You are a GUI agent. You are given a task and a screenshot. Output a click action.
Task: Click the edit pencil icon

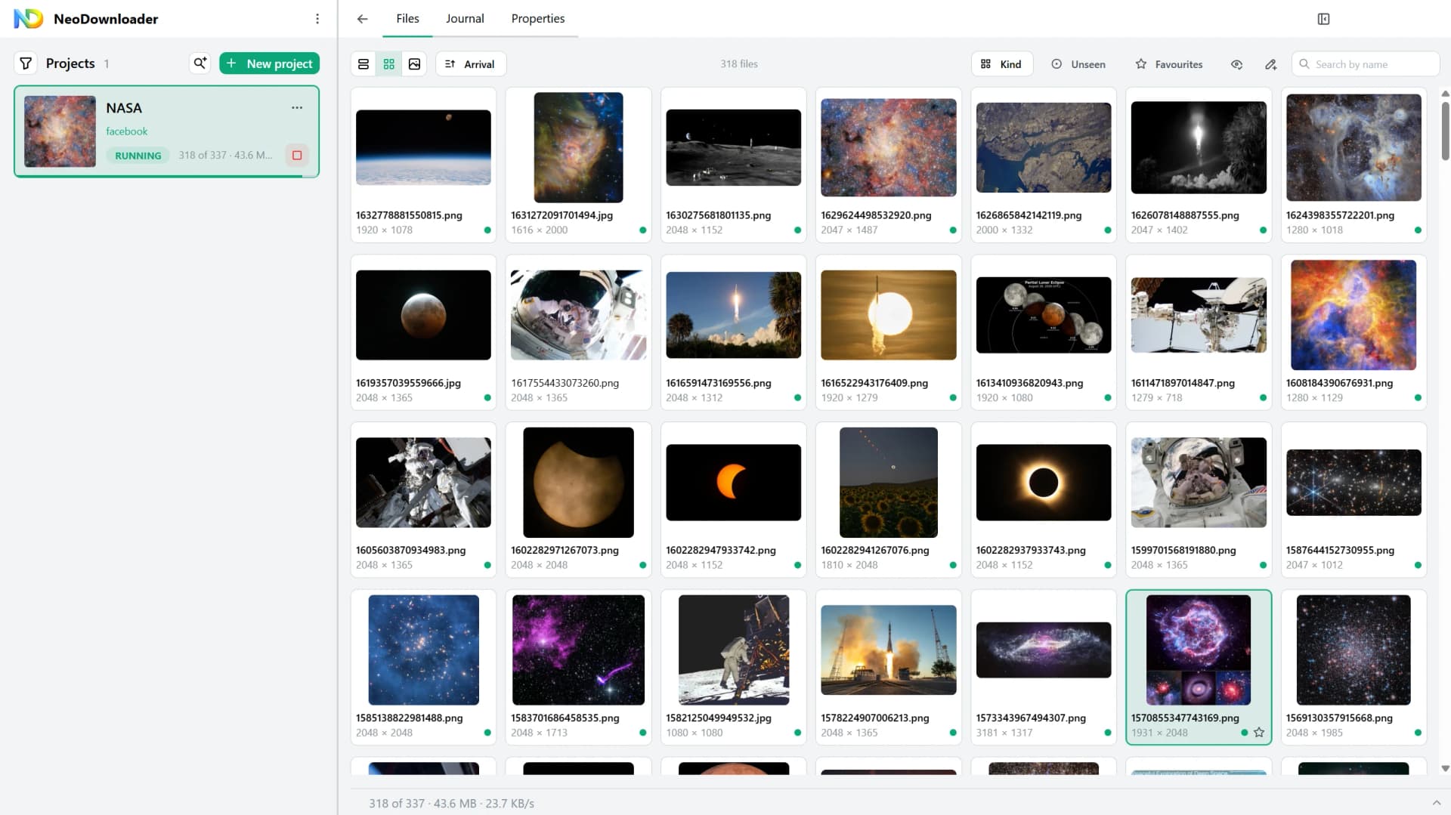(1271, 64)
